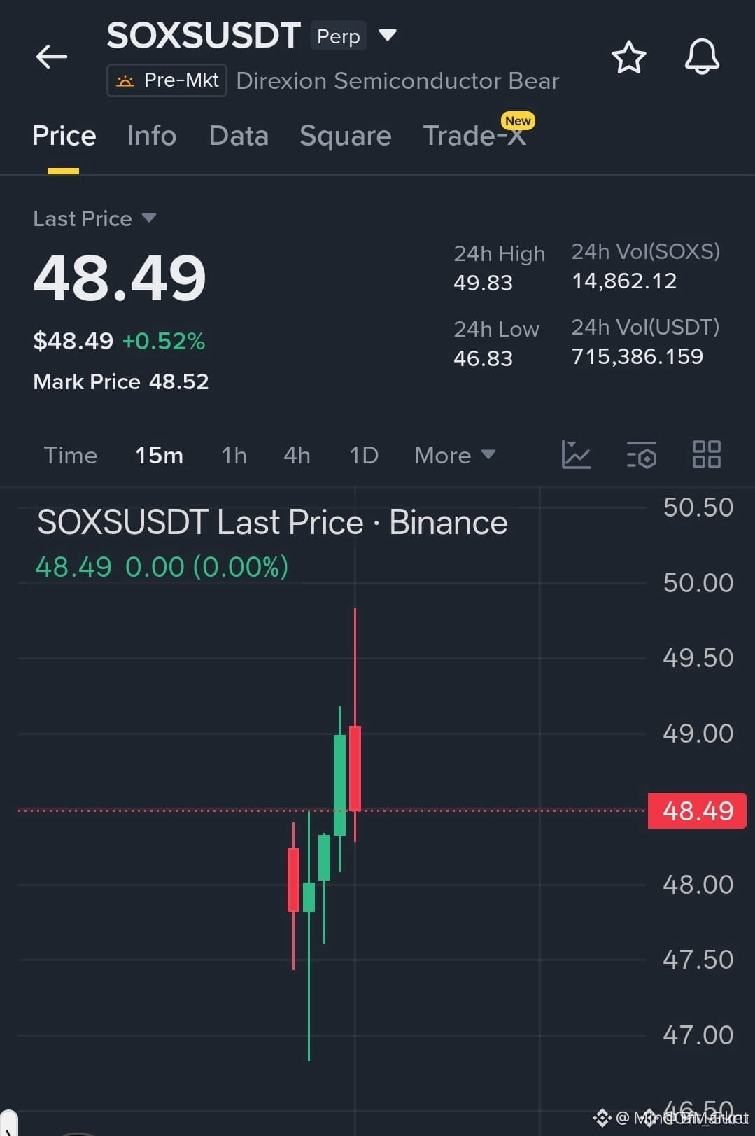
Task: Tap the Perp contract label
Action: [339, 36]
